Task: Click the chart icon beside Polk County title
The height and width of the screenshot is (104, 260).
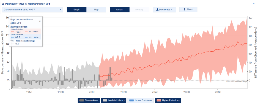Action: point(3,4)
